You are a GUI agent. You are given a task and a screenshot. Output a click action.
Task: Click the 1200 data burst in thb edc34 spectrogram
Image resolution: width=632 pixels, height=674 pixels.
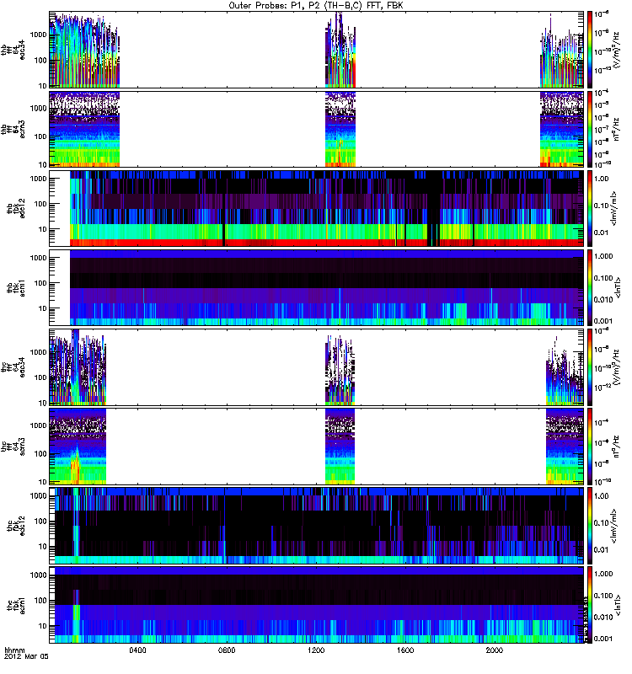(340, 51)
